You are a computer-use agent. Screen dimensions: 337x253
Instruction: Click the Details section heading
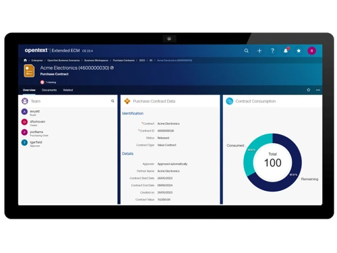(127, 154)
